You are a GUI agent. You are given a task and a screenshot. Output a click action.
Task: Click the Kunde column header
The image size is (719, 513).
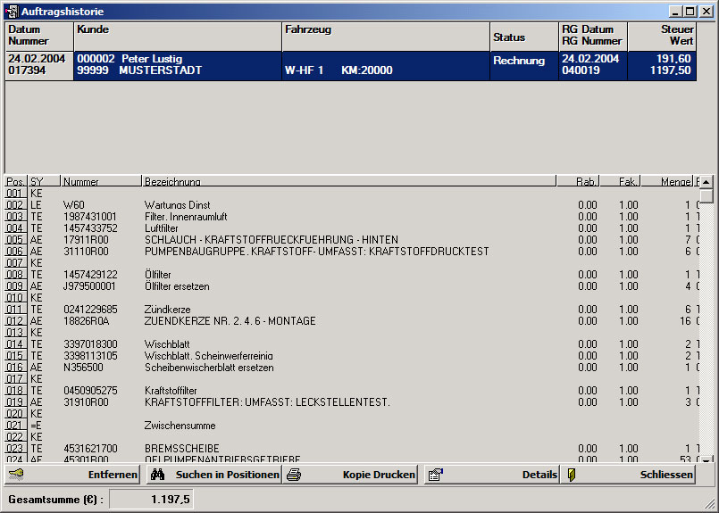point(177,36)
